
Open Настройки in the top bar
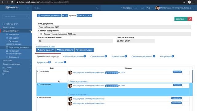(127, 8)
